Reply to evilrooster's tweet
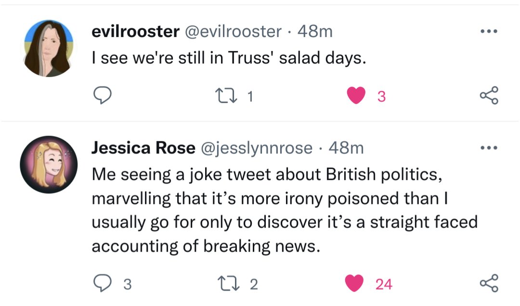520x306 pixels. point(102,96)
